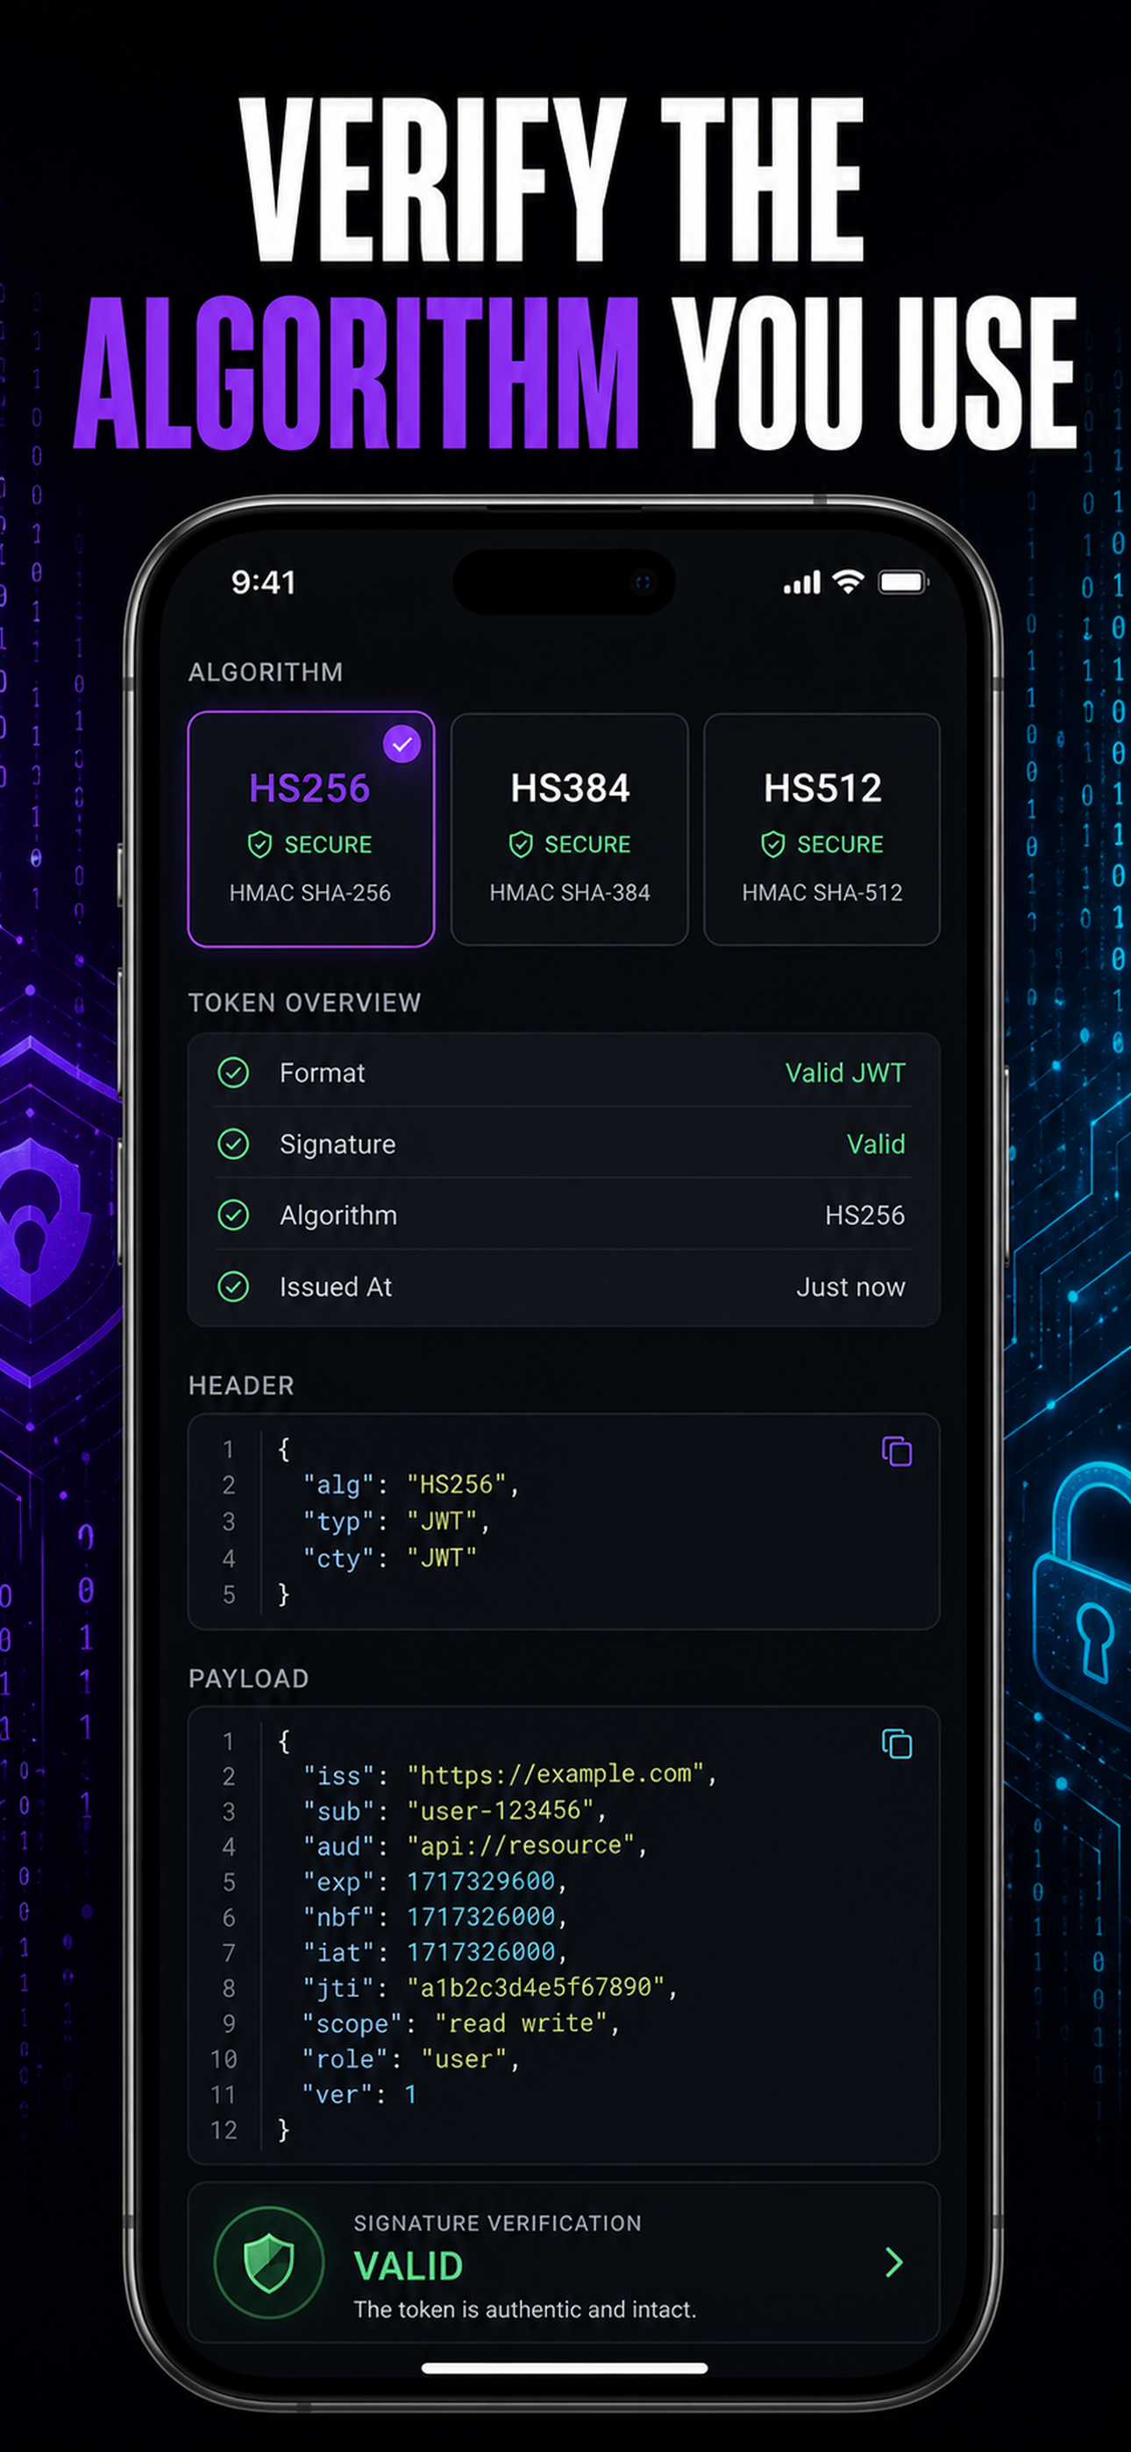This screenshot has width=1131, height=2452.
Task: Tap the VALID status text
Action: click(409, 2266)
